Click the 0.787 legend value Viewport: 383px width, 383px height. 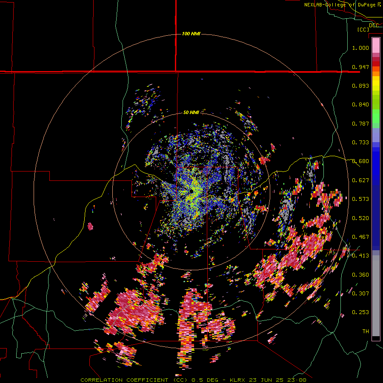(360, 123)
